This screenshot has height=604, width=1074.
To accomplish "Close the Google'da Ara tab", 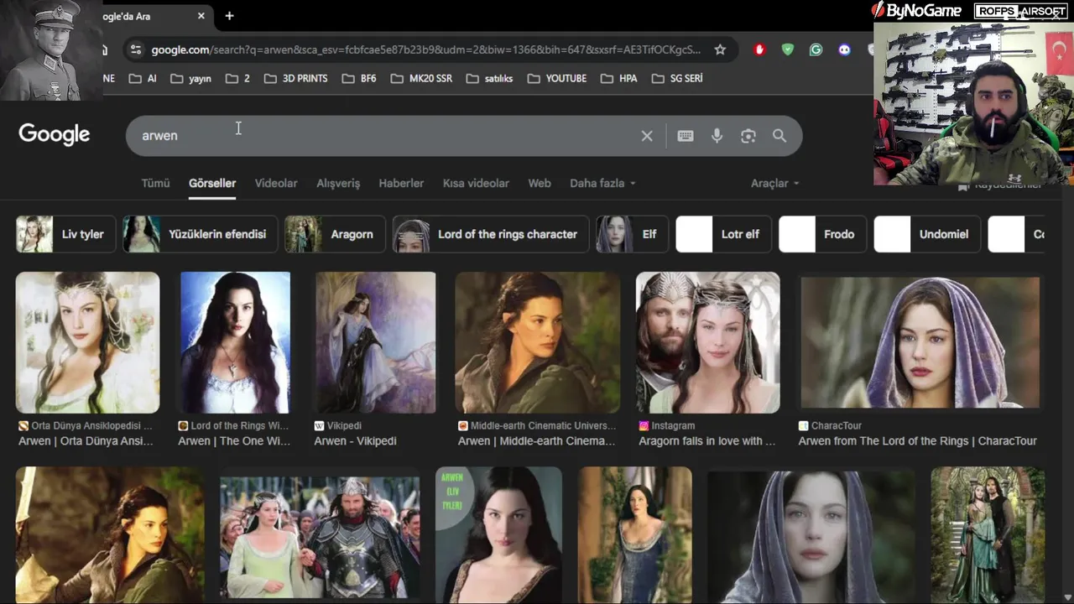I will [x=201, y=16].
